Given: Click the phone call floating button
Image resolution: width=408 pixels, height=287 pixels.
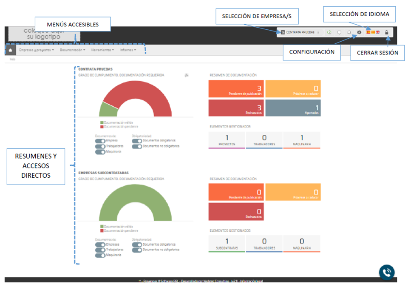Looking at the screenshot, I should (x=386, y=272).
